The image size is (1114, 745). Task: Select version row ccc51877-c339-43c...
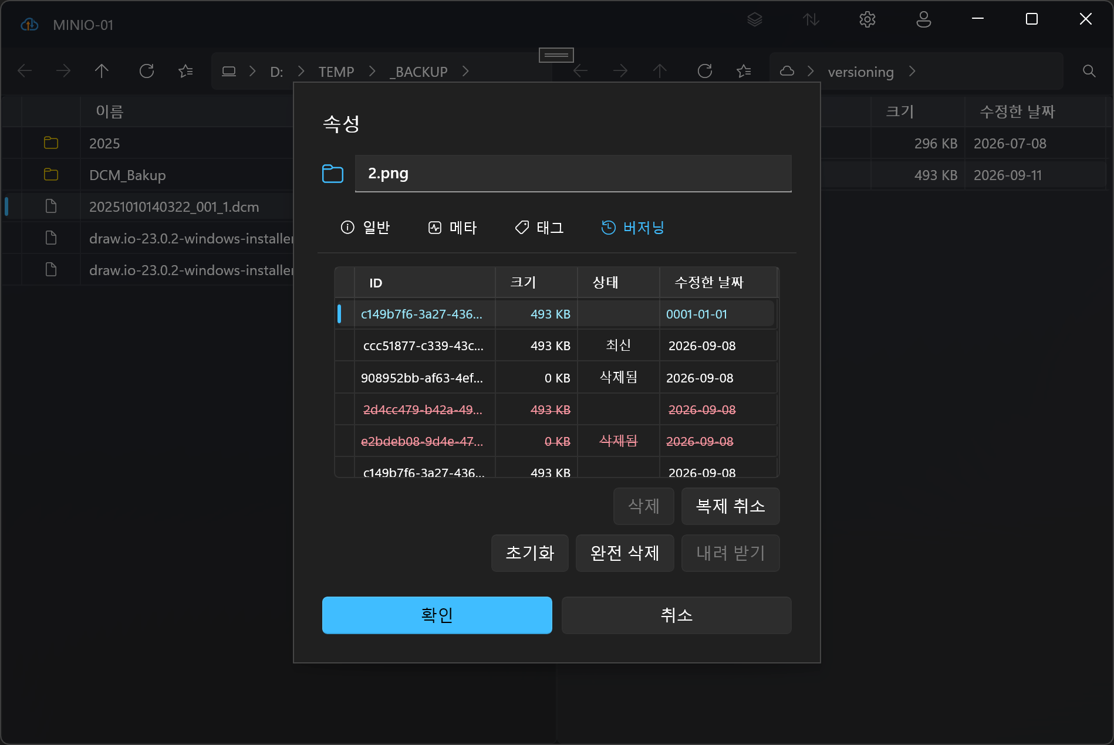coord(556,346)
